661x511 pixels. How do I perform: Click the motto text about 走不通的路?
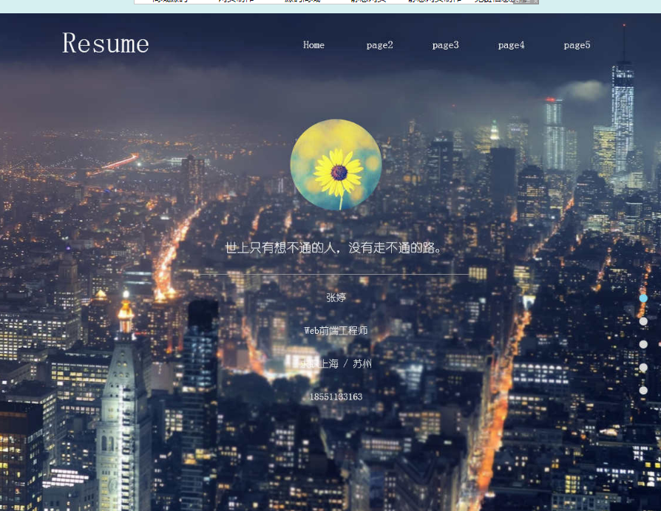click(336, 248)
